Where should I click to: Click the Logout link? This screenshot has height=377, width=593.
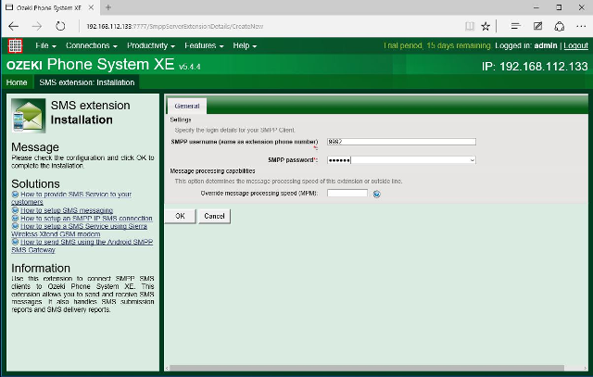tap(575, 45)
